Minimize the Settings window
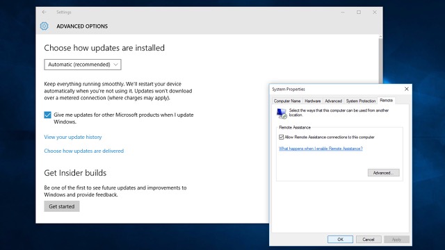This screenshot has height=250, width=445. tap(343, 12)
